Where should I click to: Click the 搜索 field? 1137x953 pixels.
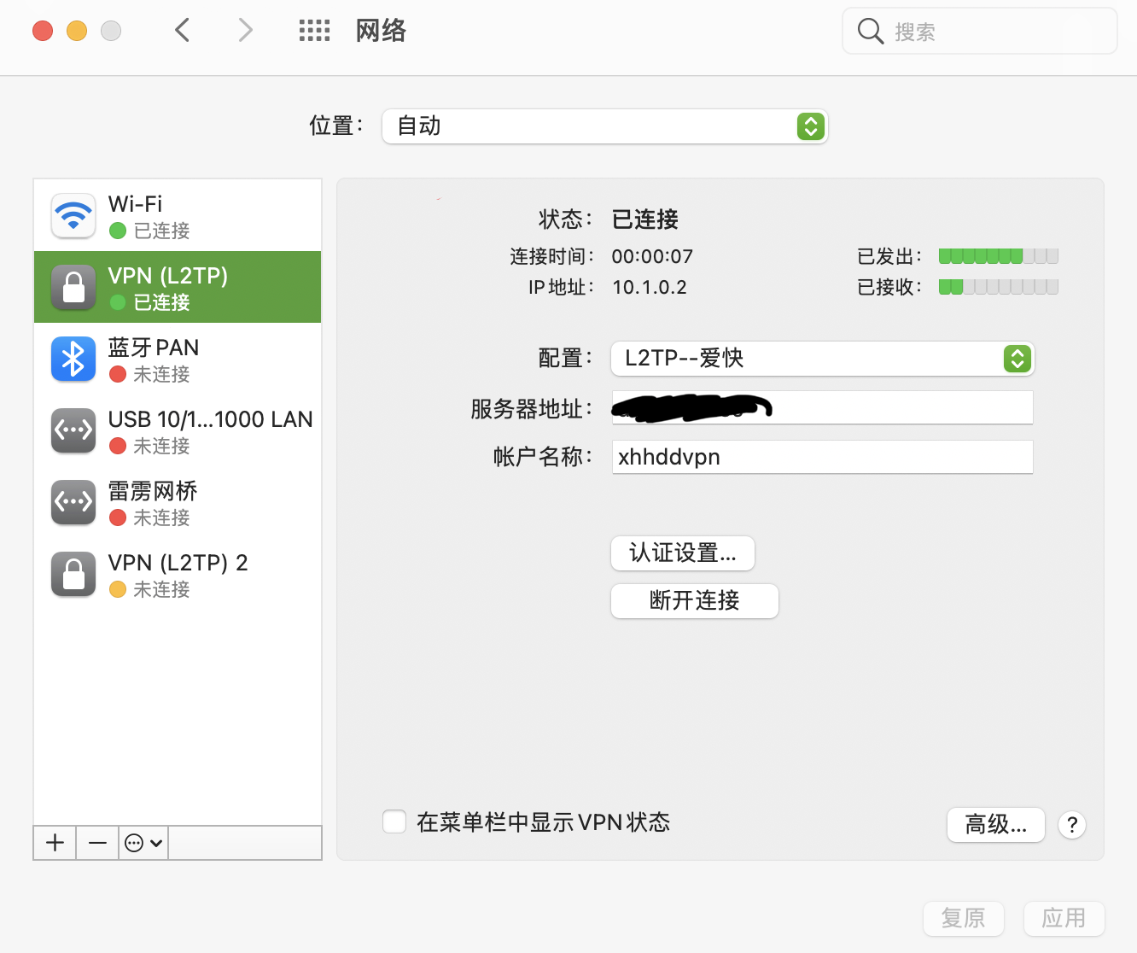coord(980,32)
